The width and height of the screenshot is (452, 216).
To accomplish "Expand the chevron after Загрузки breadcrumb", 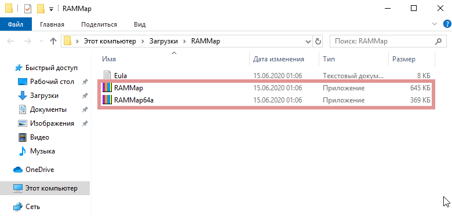I will click(184, 42).
